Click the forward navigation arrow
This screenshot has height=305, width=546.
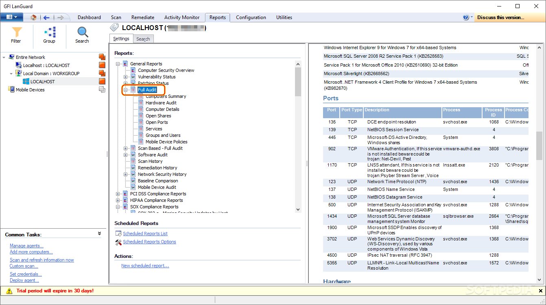point(60,17)
